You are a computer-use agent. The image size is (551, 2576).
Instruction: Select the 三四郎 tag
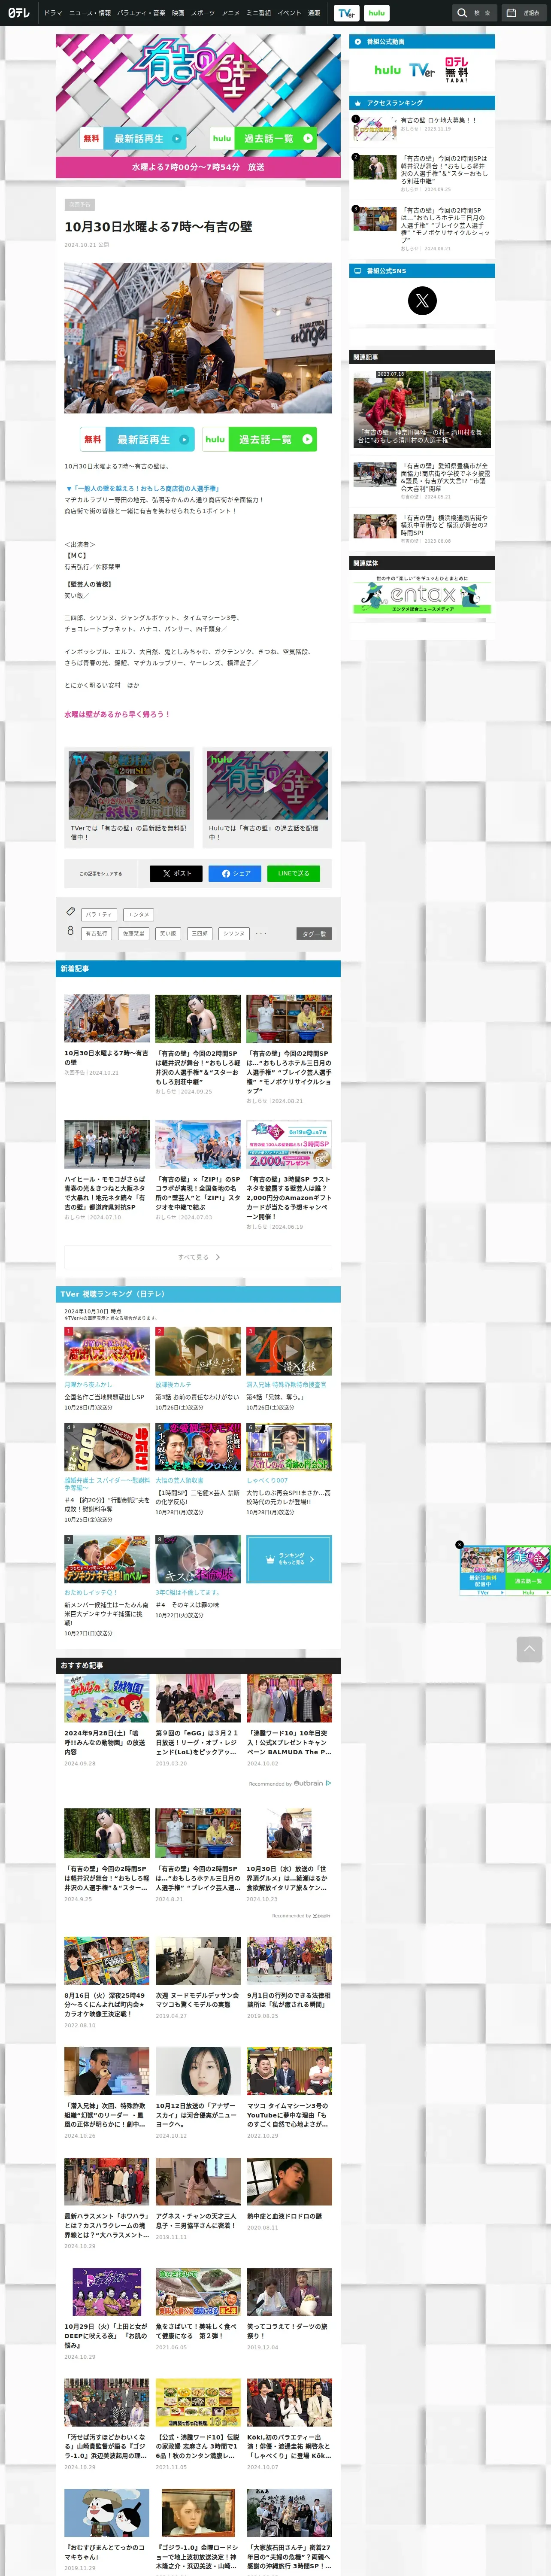[200, 933]
